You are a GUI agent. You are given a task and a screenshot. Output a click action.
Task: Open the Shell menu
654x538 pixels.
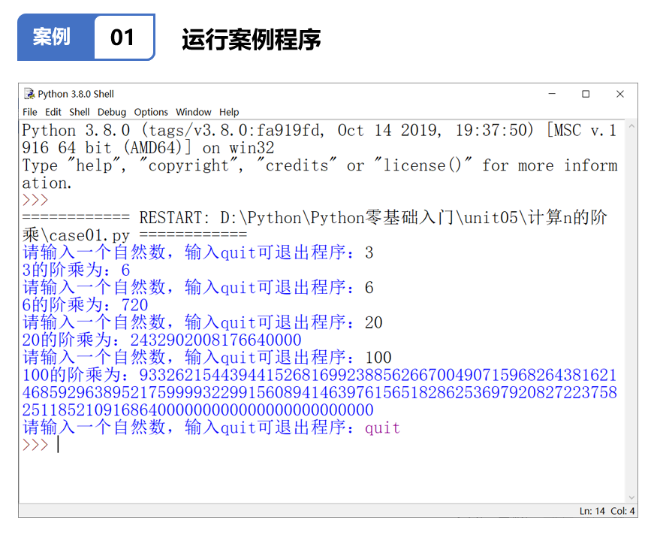pyautogui.click(x=80, y=112)
